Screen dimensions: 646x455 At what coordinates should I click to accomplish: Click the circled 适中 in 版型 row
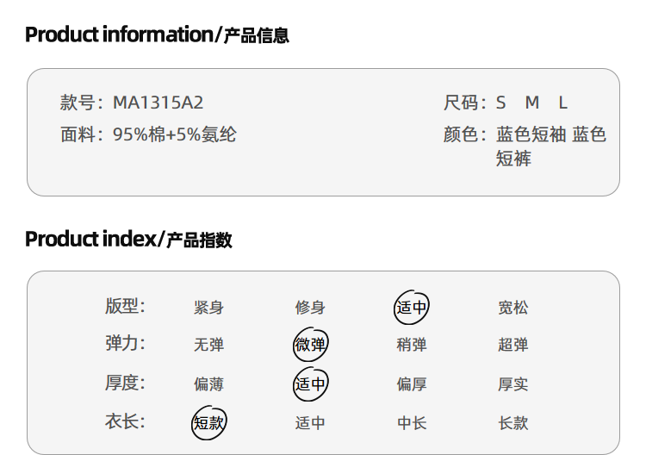pyautogui.click(x=411, y=308)
